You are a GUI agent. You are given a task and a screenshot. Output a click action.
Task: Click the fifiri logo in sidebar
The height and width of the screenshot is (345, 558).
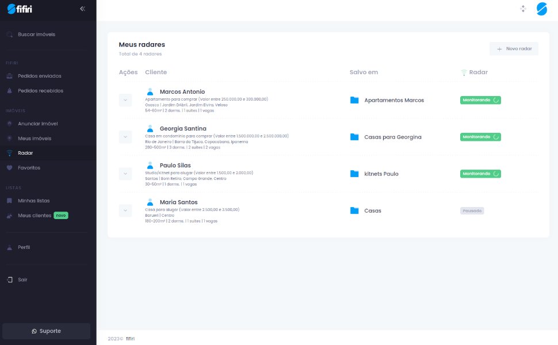(x=20, y=9)
